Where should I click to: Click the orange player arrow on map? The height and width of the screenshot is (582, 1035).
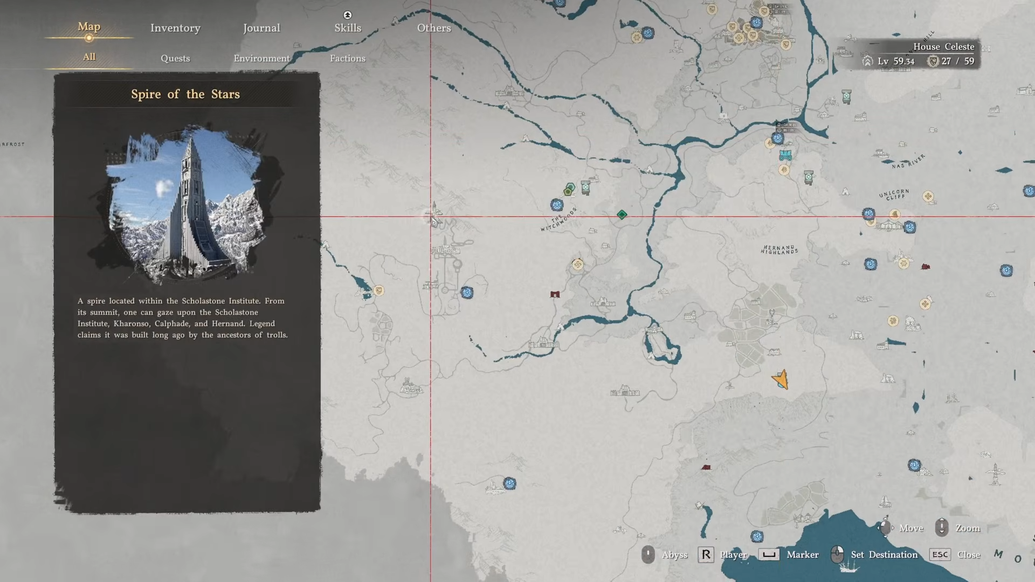coord(781,379)
